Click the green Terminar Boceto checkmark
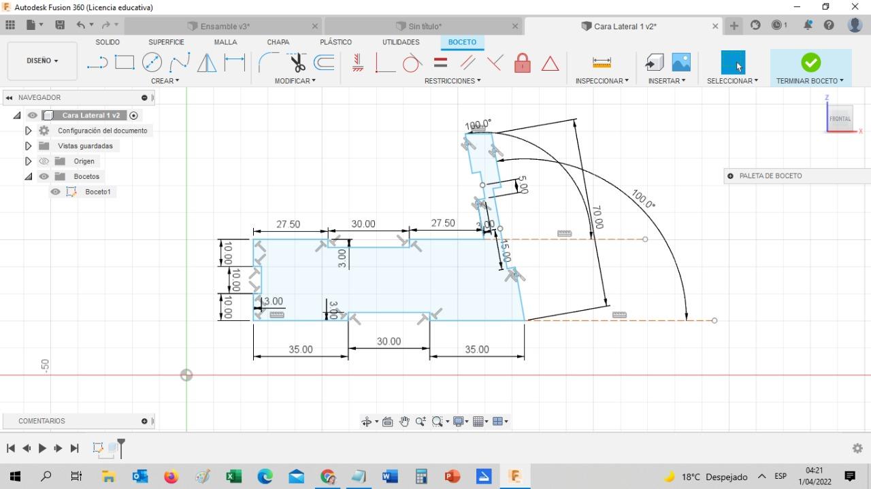 pos(810,63)
